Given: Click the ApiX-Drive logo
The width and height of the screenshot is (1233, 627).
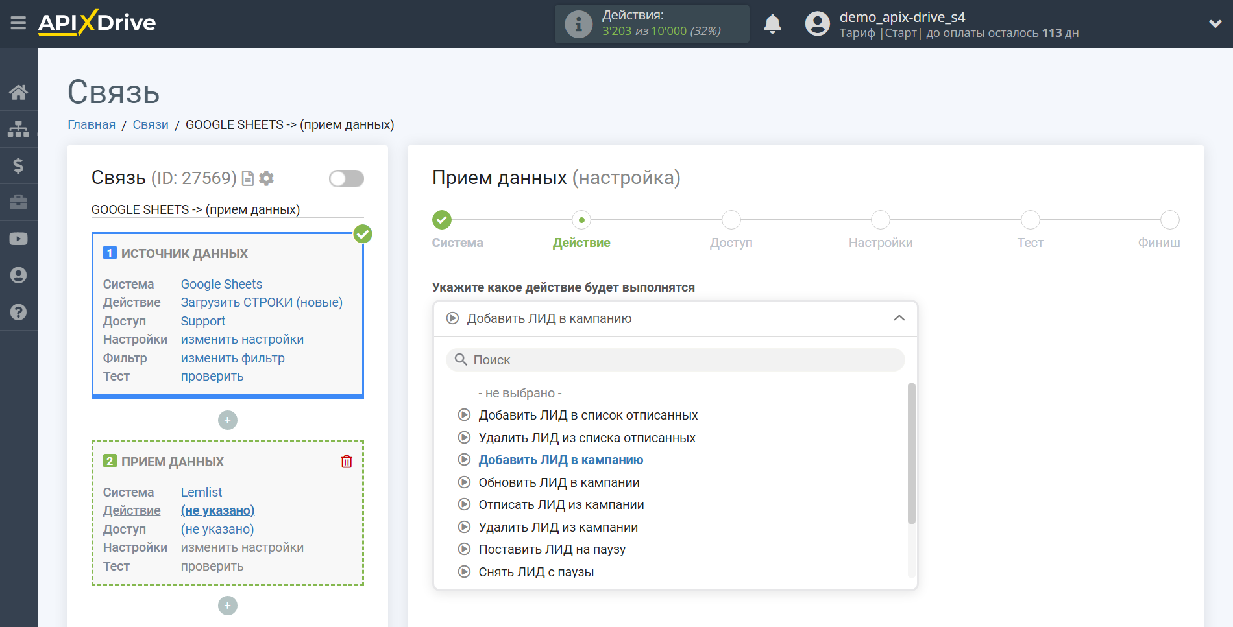Looking at the screenshot, I should (x=97, y=23).
